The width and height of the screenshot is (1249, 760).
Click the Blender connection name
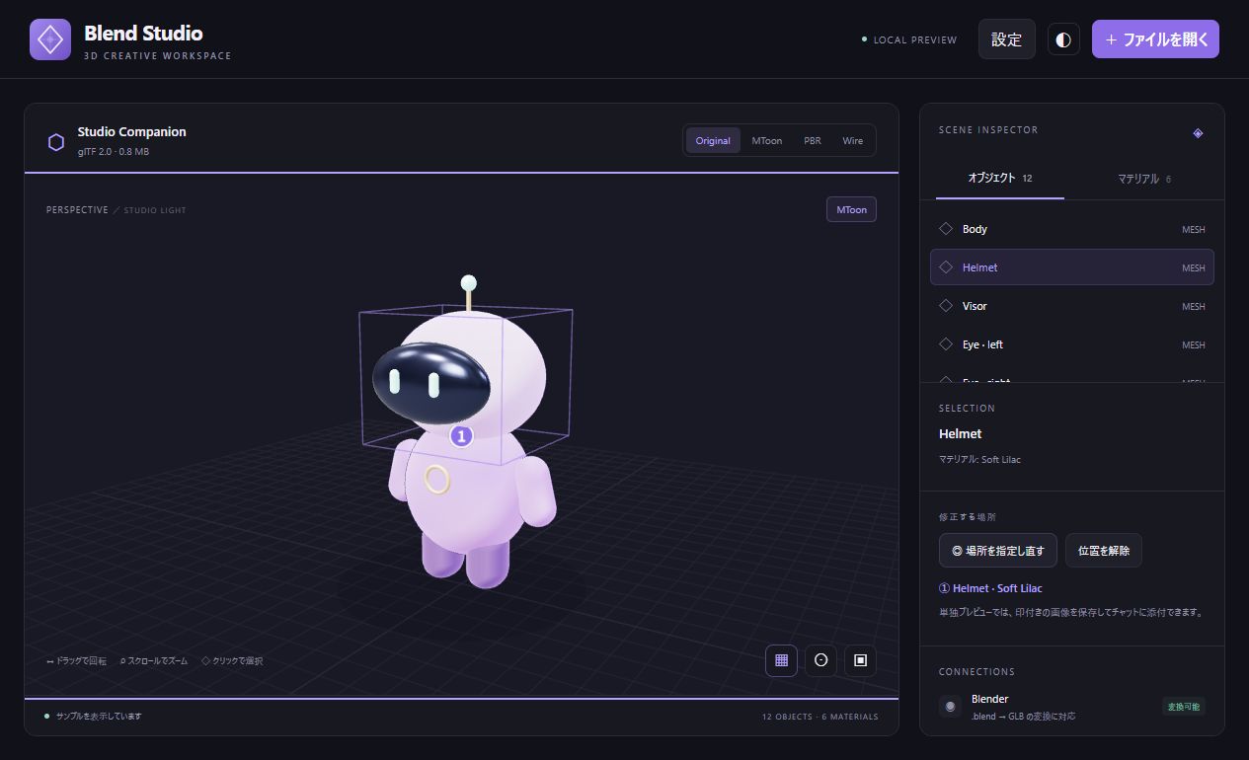990,699
